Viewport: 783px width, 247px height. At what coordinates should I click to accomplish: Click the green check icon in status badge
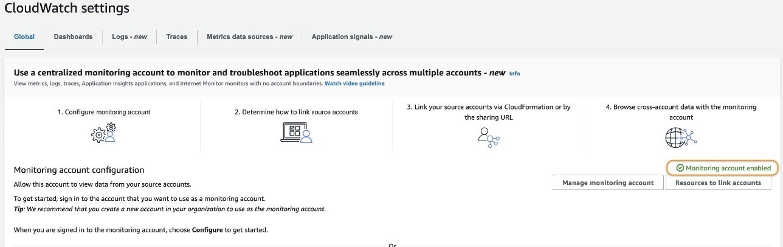point(680,168)
